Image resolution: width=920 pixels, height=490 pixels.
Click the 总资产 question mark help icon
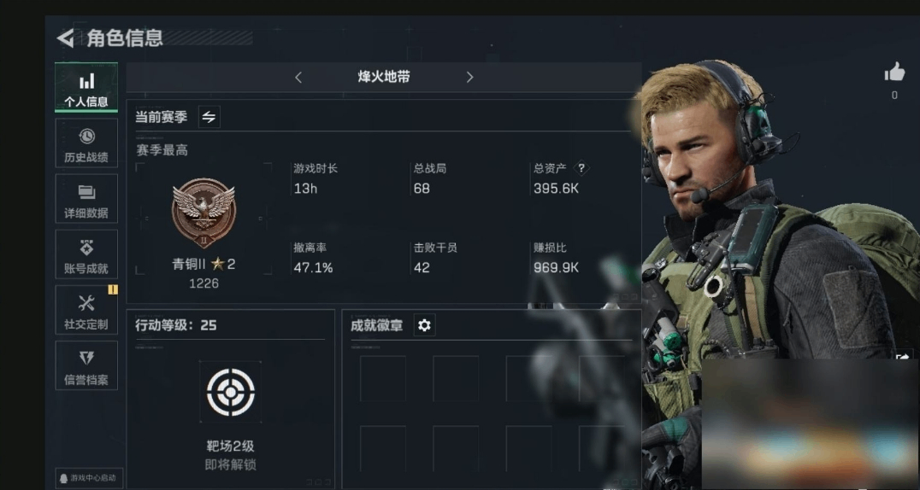581,168
